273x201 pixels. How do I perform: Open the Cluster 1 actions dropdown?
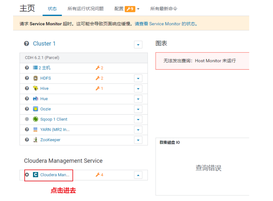tap(138, 45)
